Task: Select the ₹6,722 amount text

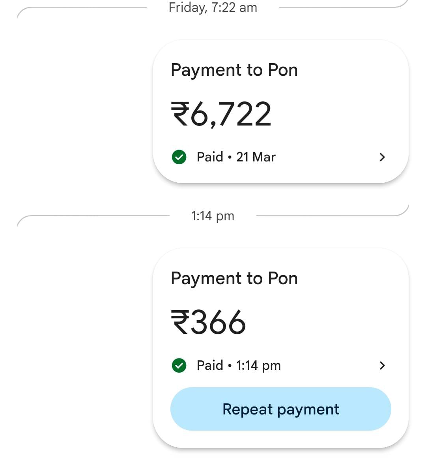Action: (x=221, y=114)
